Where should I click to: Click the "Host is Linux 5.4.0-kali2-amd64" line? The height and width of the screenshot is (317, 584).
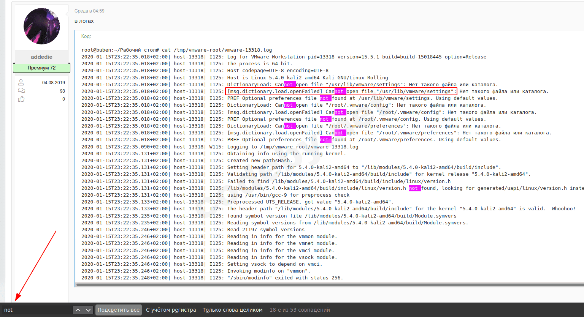click(235, 77)
